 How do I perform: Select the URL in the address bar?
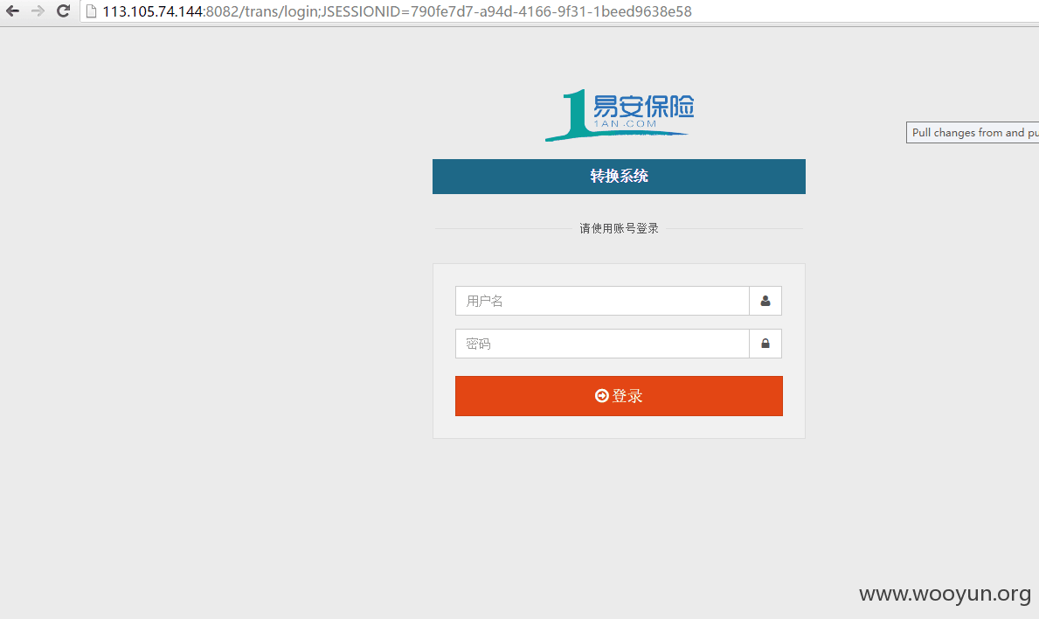click(397, 11)
